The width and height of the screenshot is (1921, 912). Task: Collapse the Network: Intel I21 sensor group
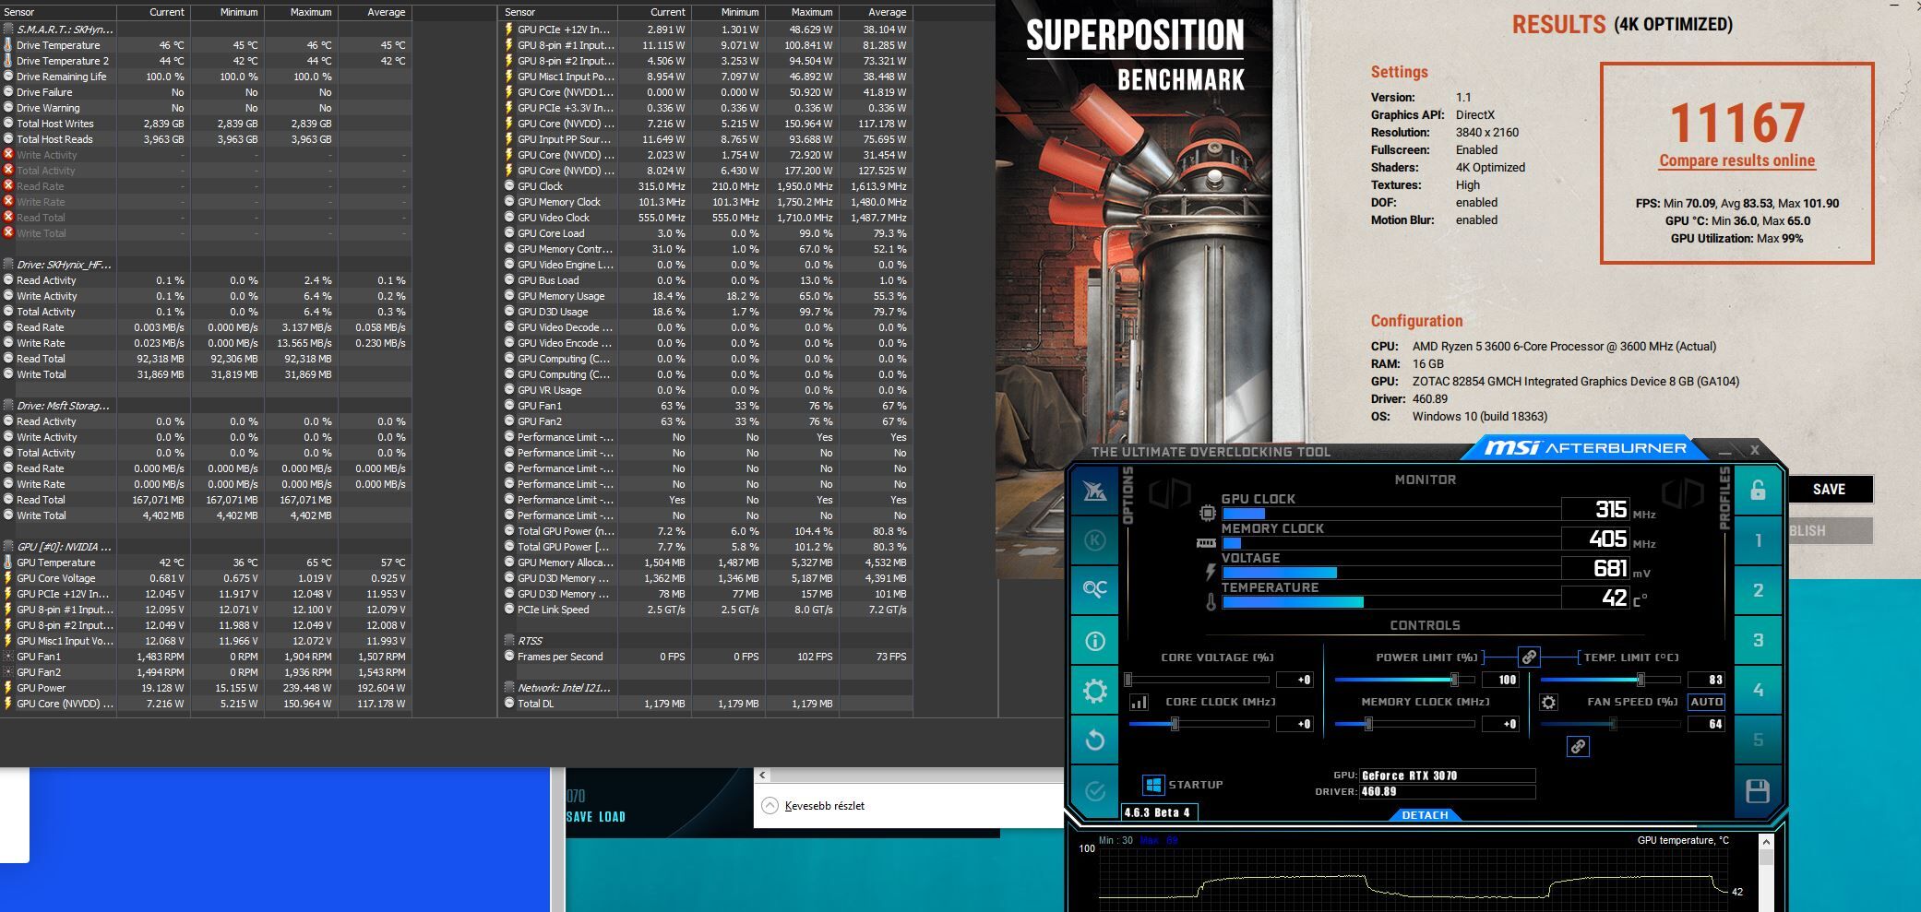coord(509,688)
